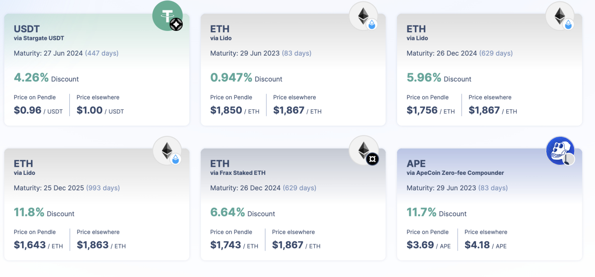595x277 pixels.
Task: Click the Ethereum icon on the Frax Staked ETH card
Action: [x=363, y=150]
